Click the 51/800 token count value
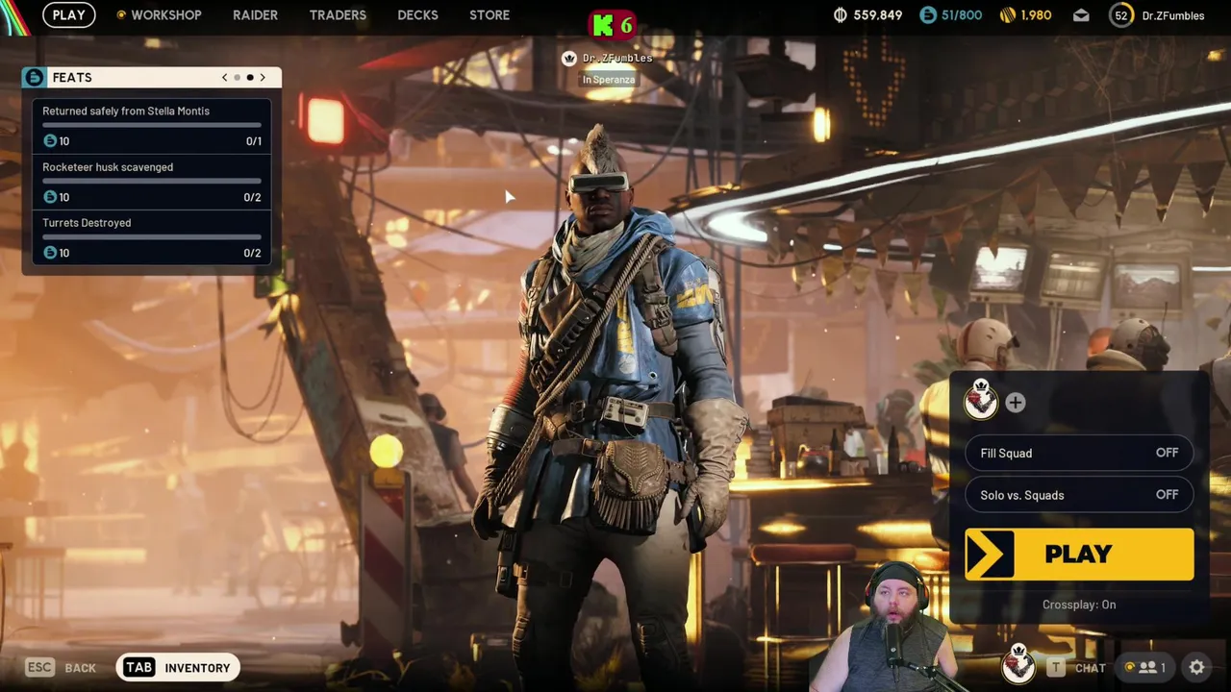1231x692 pixels. click(x=962, y=15)
